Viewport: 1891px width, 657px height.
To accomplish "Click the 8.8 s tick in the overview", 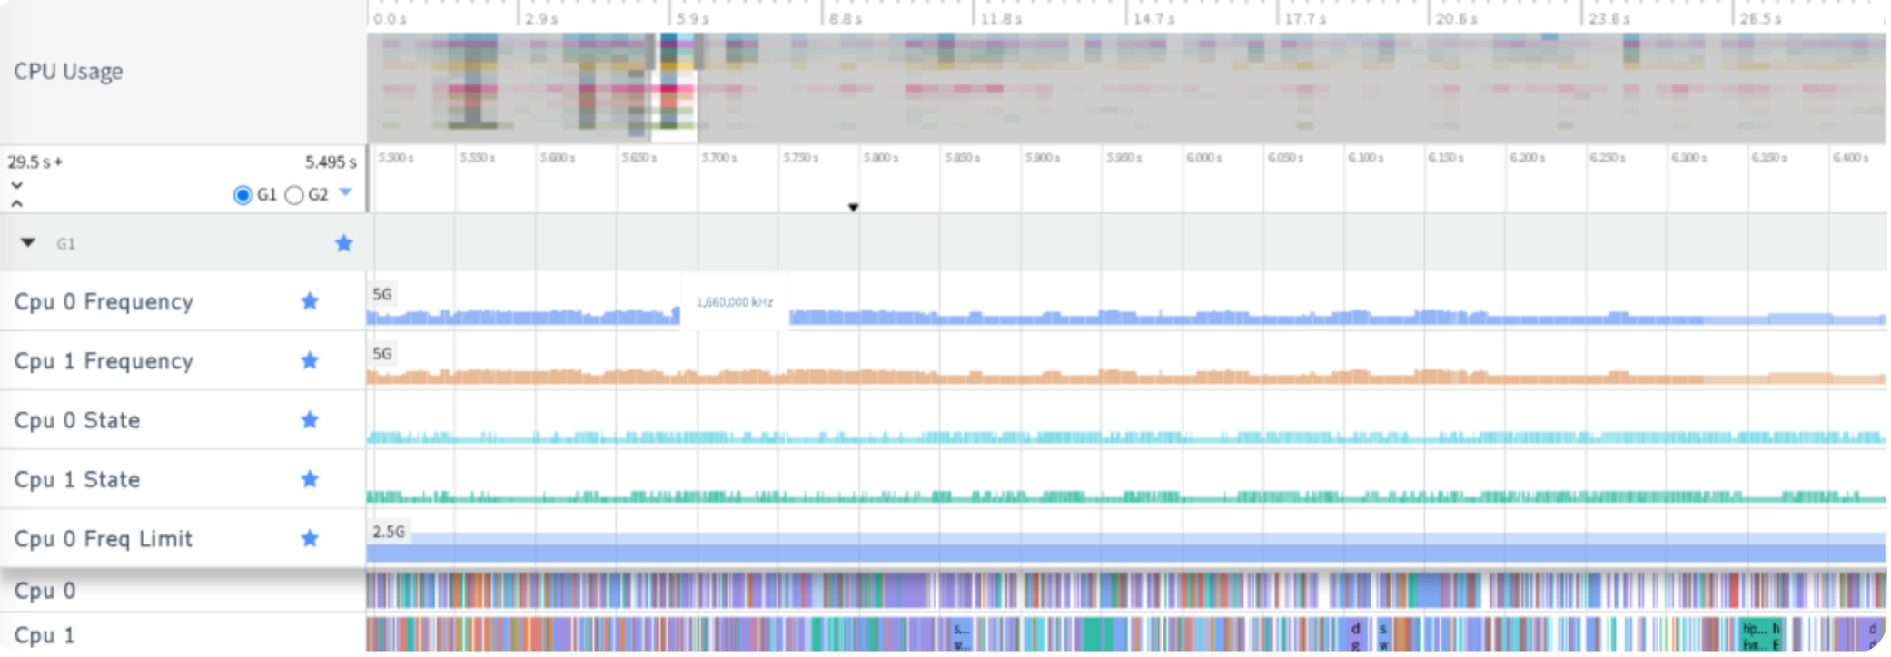I will pos(845,18).
